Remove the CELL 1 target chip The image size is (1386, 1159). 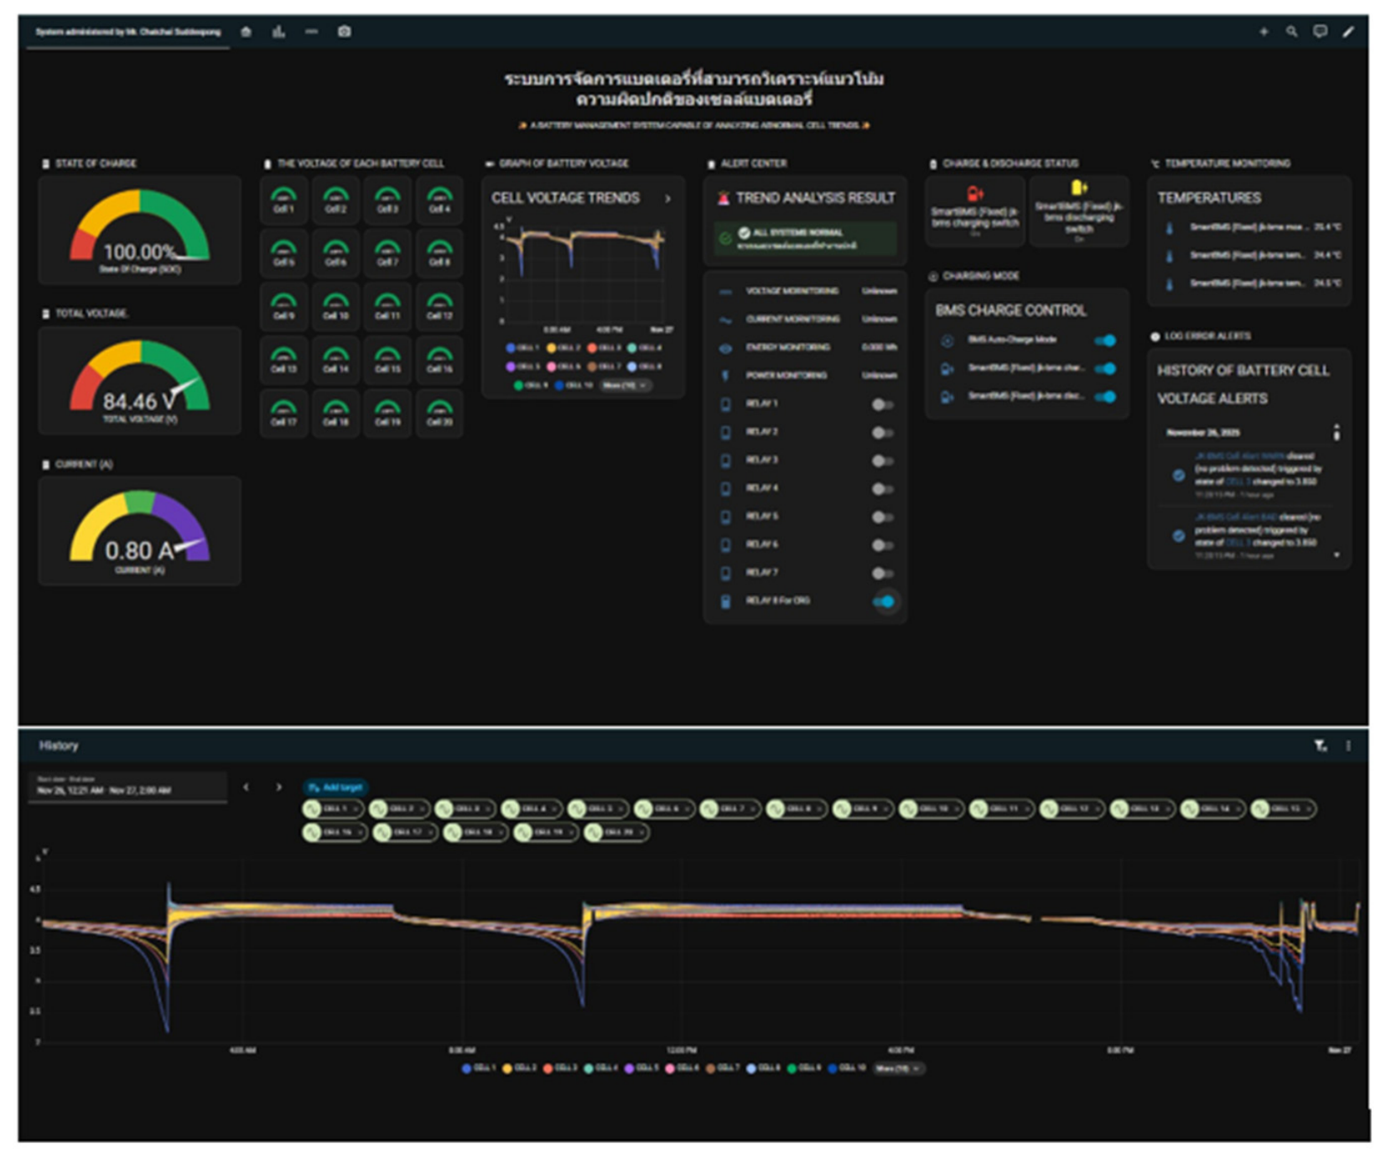[356, 809]
